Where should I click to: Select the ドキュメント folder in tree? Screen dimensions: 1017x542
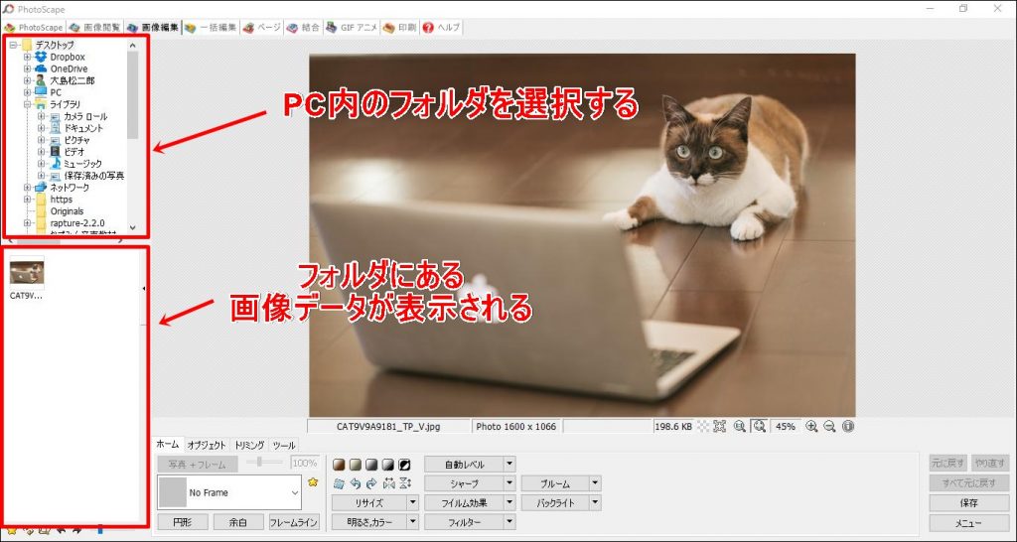pyautogui.click(x=83, y=128)
